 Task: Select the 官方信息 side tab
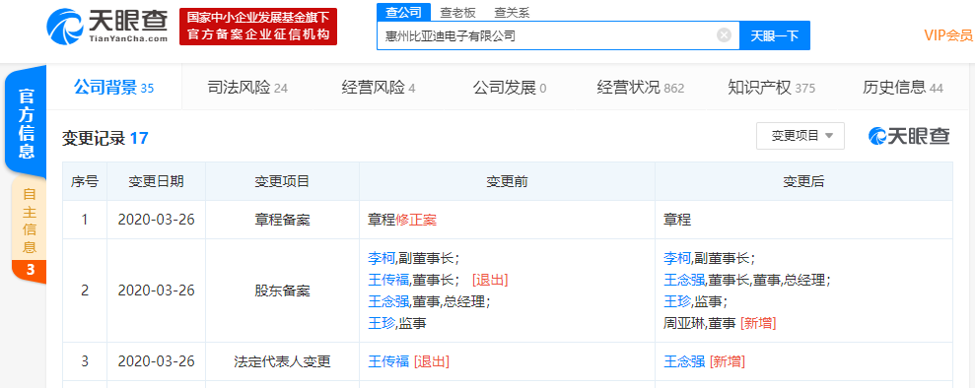26,123
